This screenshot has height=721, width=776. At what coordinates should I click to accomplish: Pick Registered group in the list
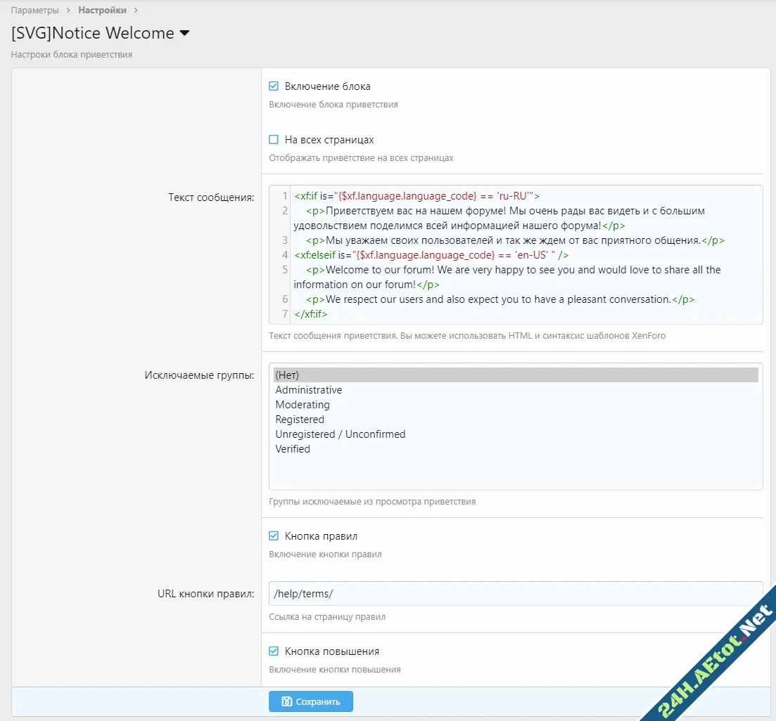pos(300,420)
